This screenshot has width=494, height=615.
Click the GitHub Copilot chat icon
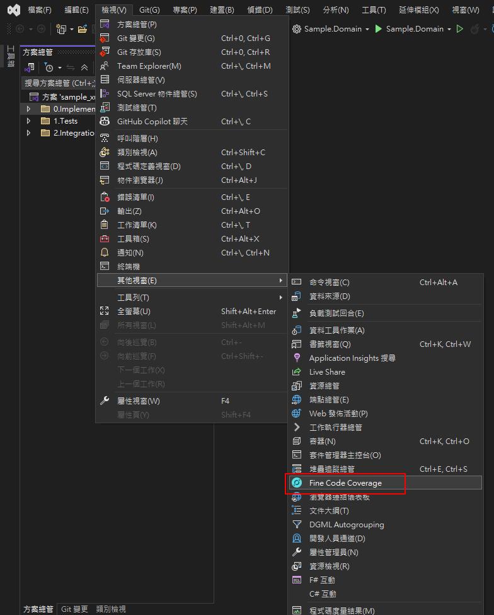pyautogui.click(x=105, y=122)
